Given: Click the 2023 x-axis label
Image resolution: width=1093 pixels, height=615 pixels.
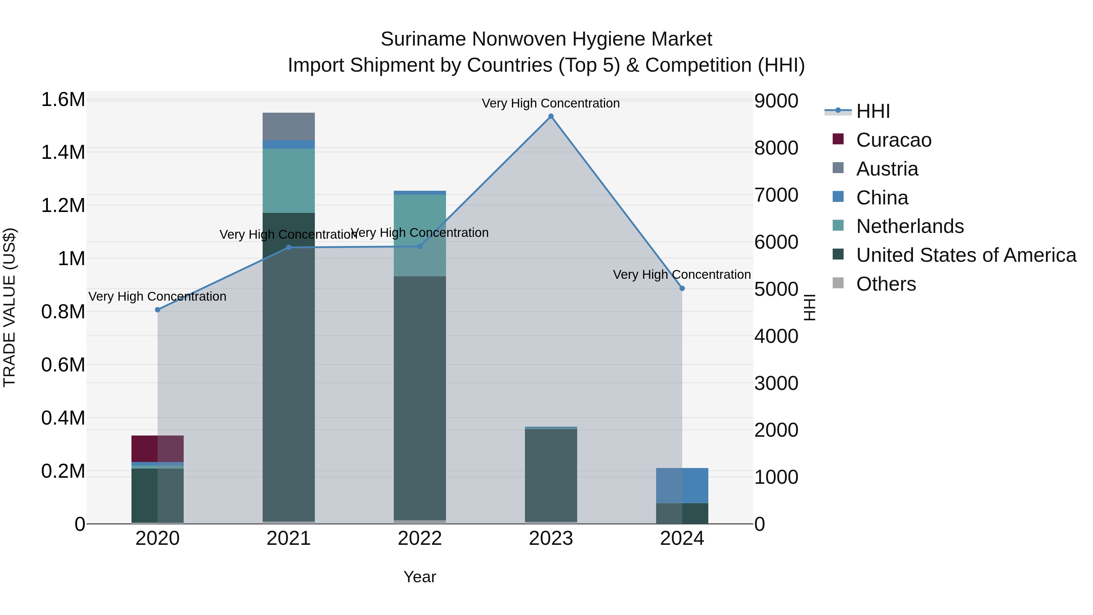Looking at the screenshot, I should pyautogui.click(x=551, y=538).
